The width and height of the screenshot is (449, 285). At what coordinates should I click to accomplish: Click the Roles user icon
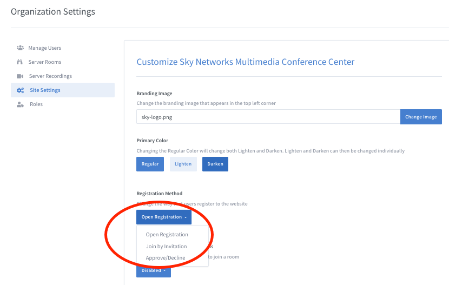point(20,104)
